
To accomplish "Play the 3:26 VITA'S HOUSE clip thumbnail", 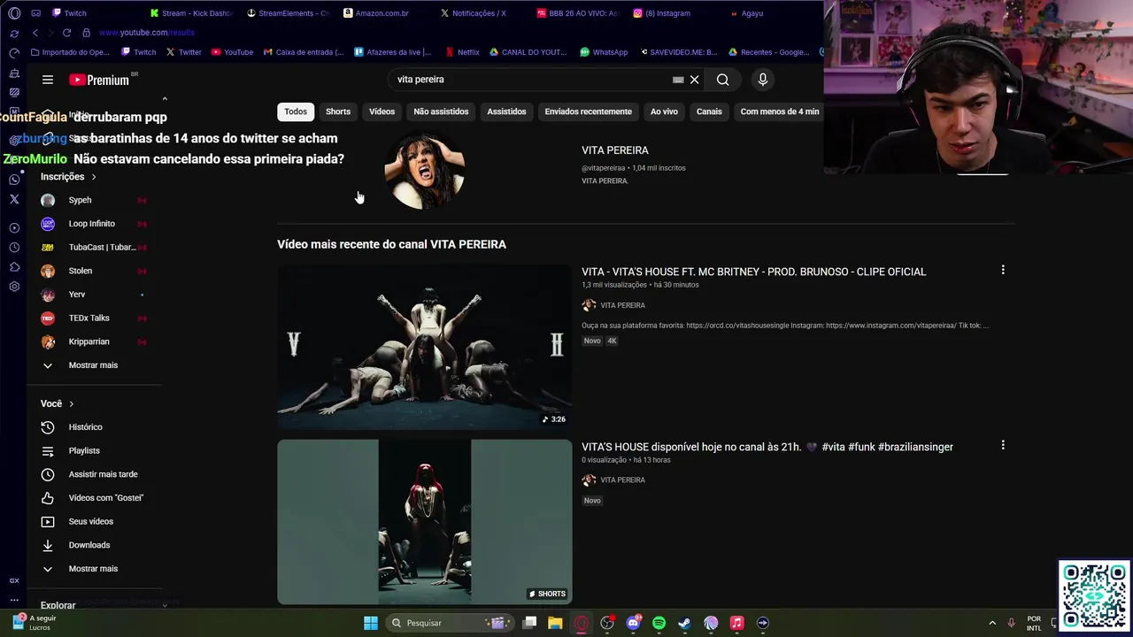I will 425,348.
